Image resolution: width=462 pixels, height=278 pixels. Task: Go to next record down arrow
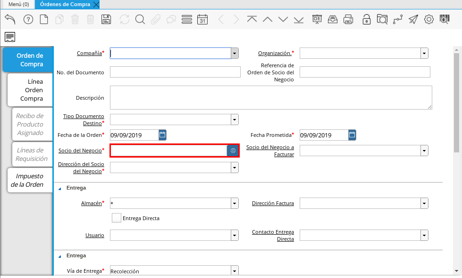(x=283, y=19)
